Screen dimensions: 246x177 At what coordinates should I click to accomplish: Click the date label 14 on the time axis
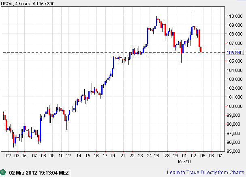click(79, 156)
